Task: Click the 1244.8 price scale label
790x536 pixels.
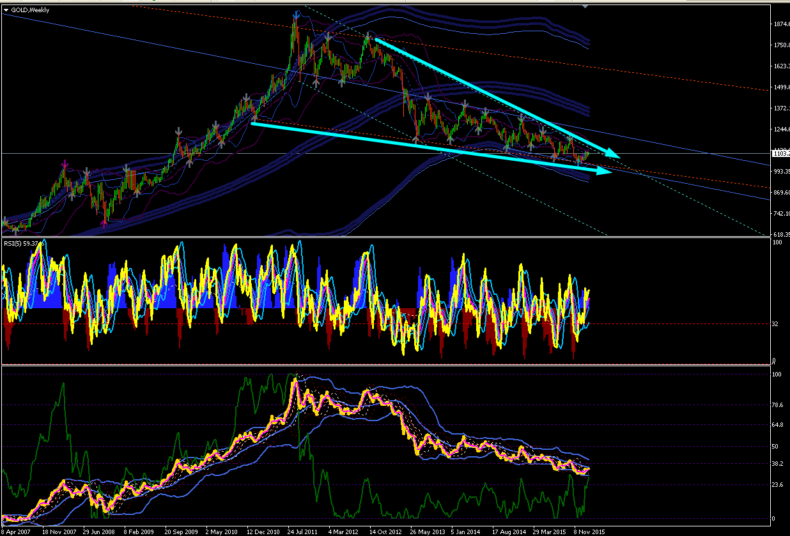Action: coord(781,130)
